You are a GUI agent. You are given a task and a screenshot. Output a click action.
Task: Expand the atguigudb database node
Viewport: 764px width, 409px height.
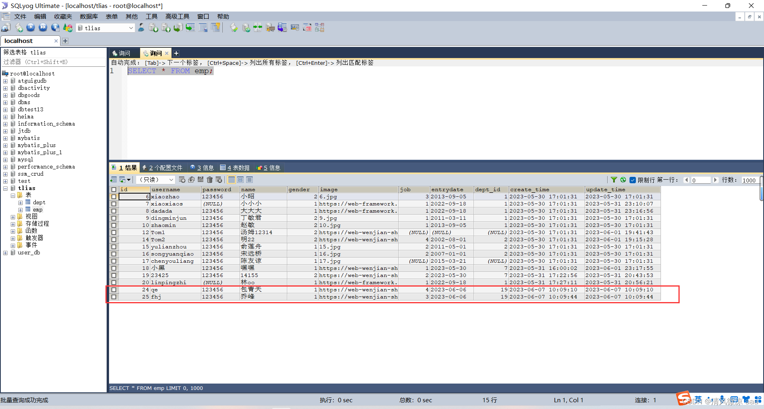pos(5,81)
